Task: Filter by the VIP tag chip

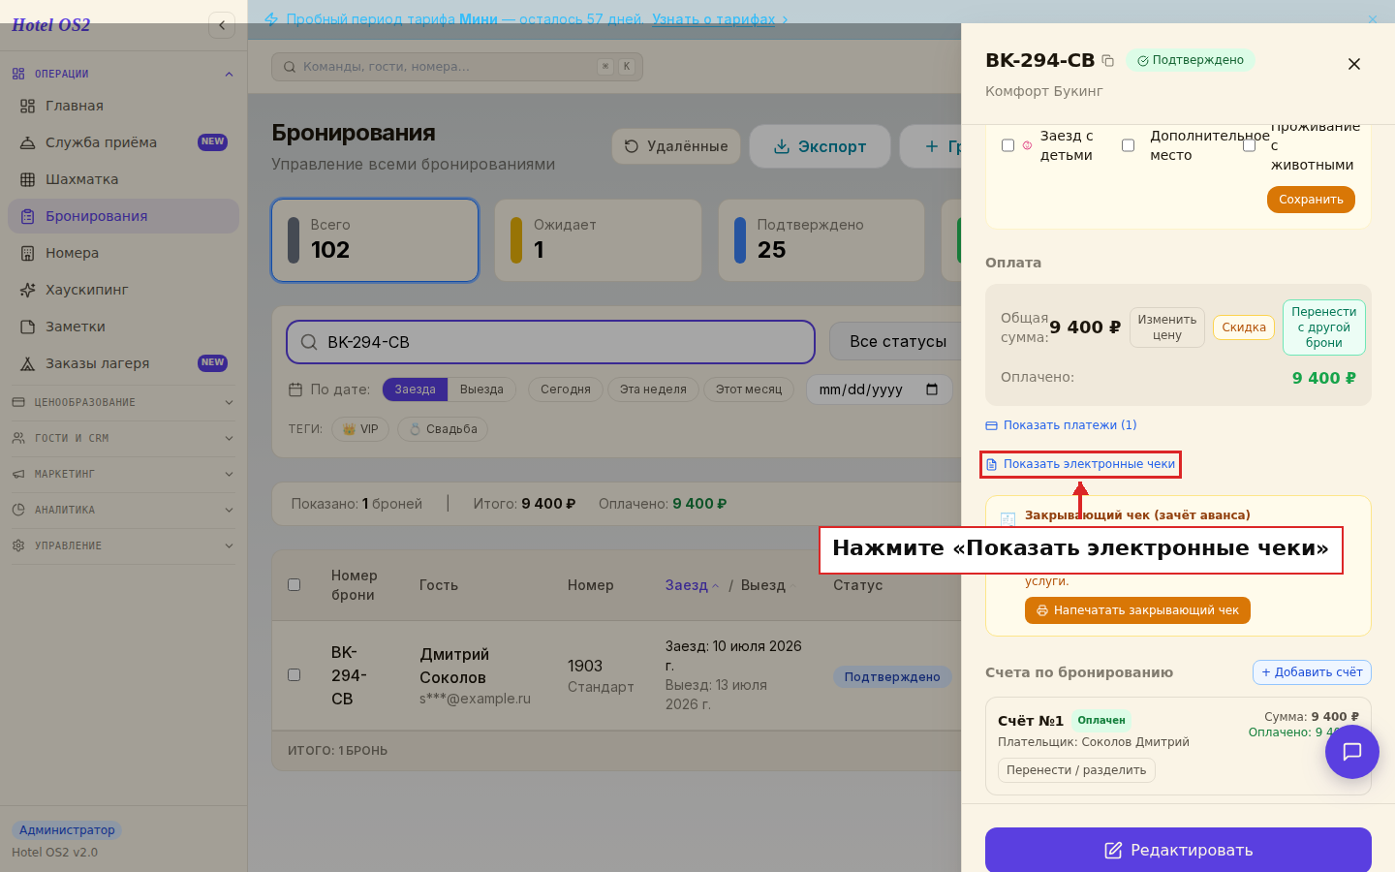Action: click(x=360, y=429)
